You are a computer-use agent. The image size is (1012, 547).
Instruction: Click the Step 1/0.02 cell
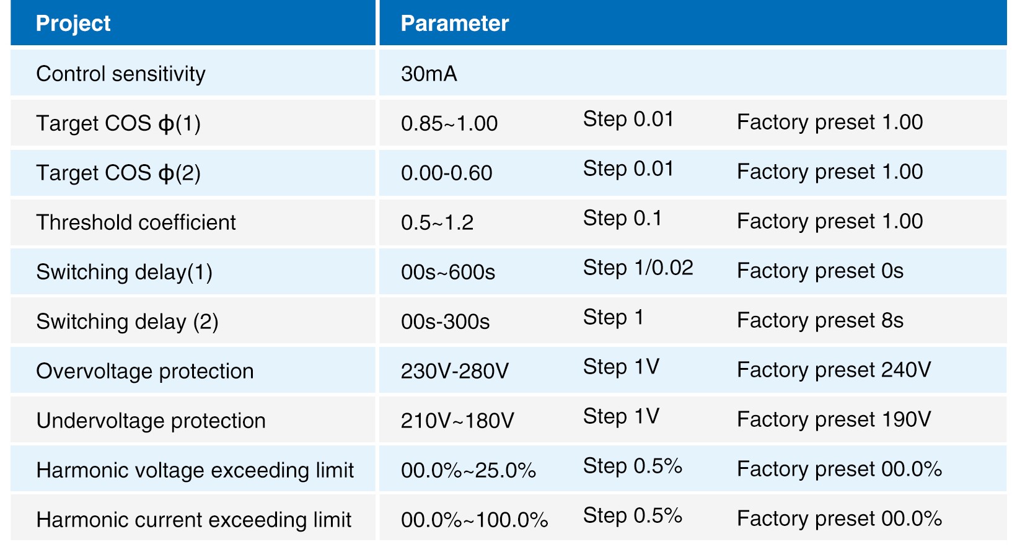[638, 268]
